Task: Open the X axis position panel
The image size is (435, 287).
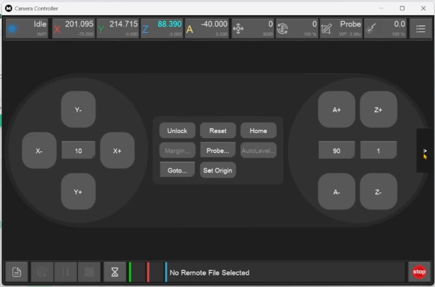Action: click(74, 28)
